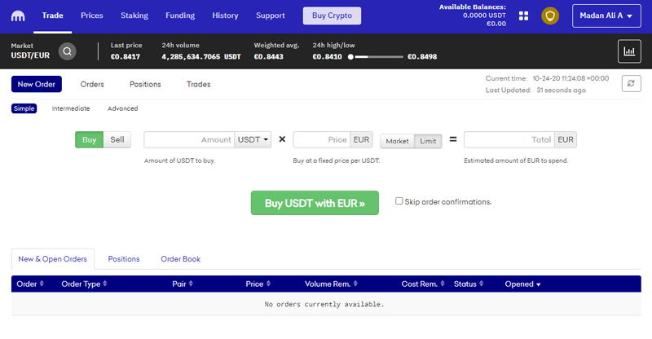Select the New Order tab
This screenshot has width=652, height=339.
tap(37, 84)
